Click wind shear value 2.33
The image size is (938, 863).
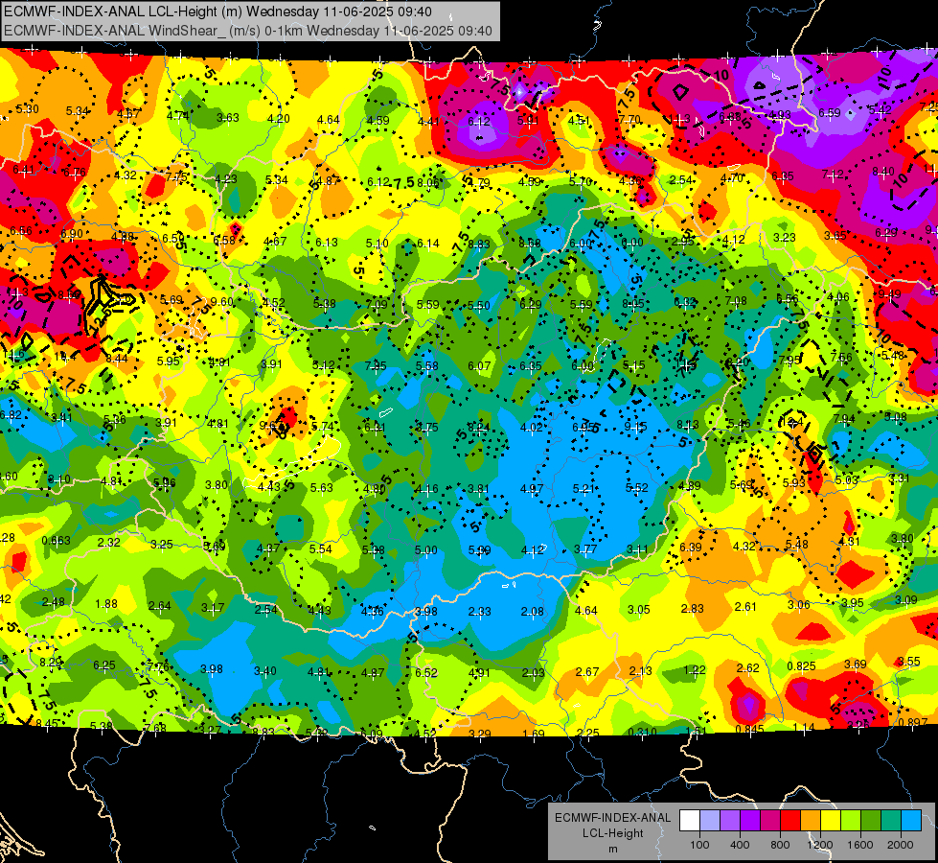point(480,611)
